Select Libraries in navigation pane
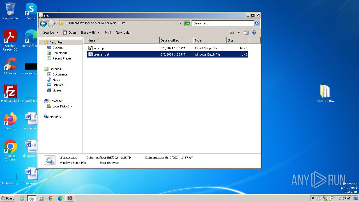Image resolution: width=359 pixels, height=202 pixels. 55,69
